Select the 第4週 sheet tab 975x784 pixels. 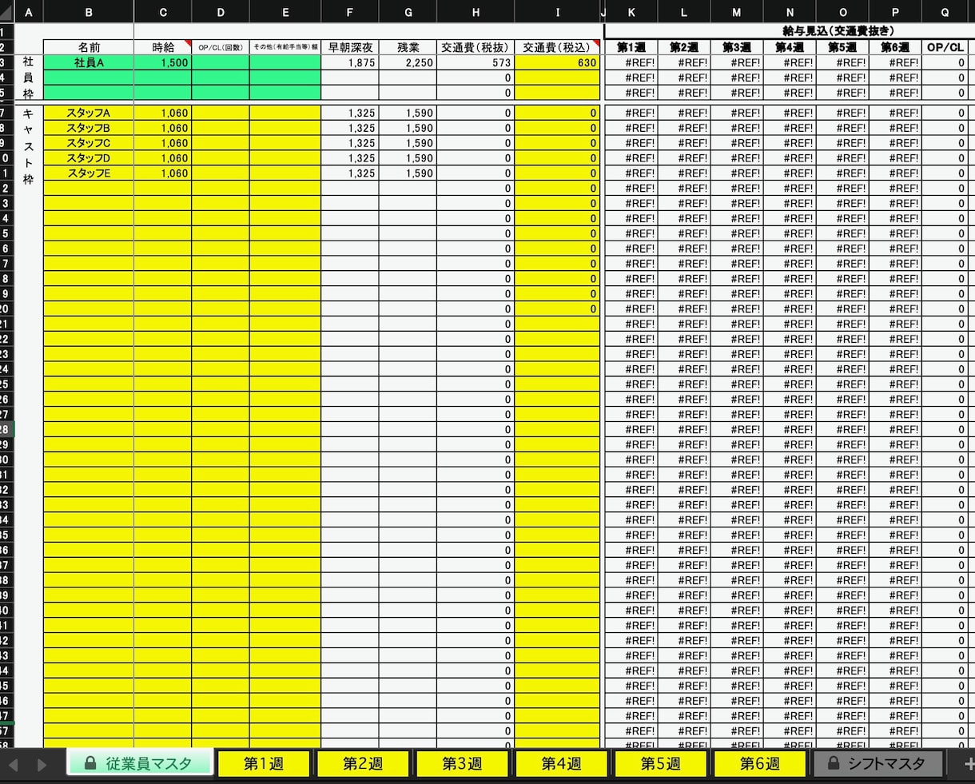[x=561, y=763]
